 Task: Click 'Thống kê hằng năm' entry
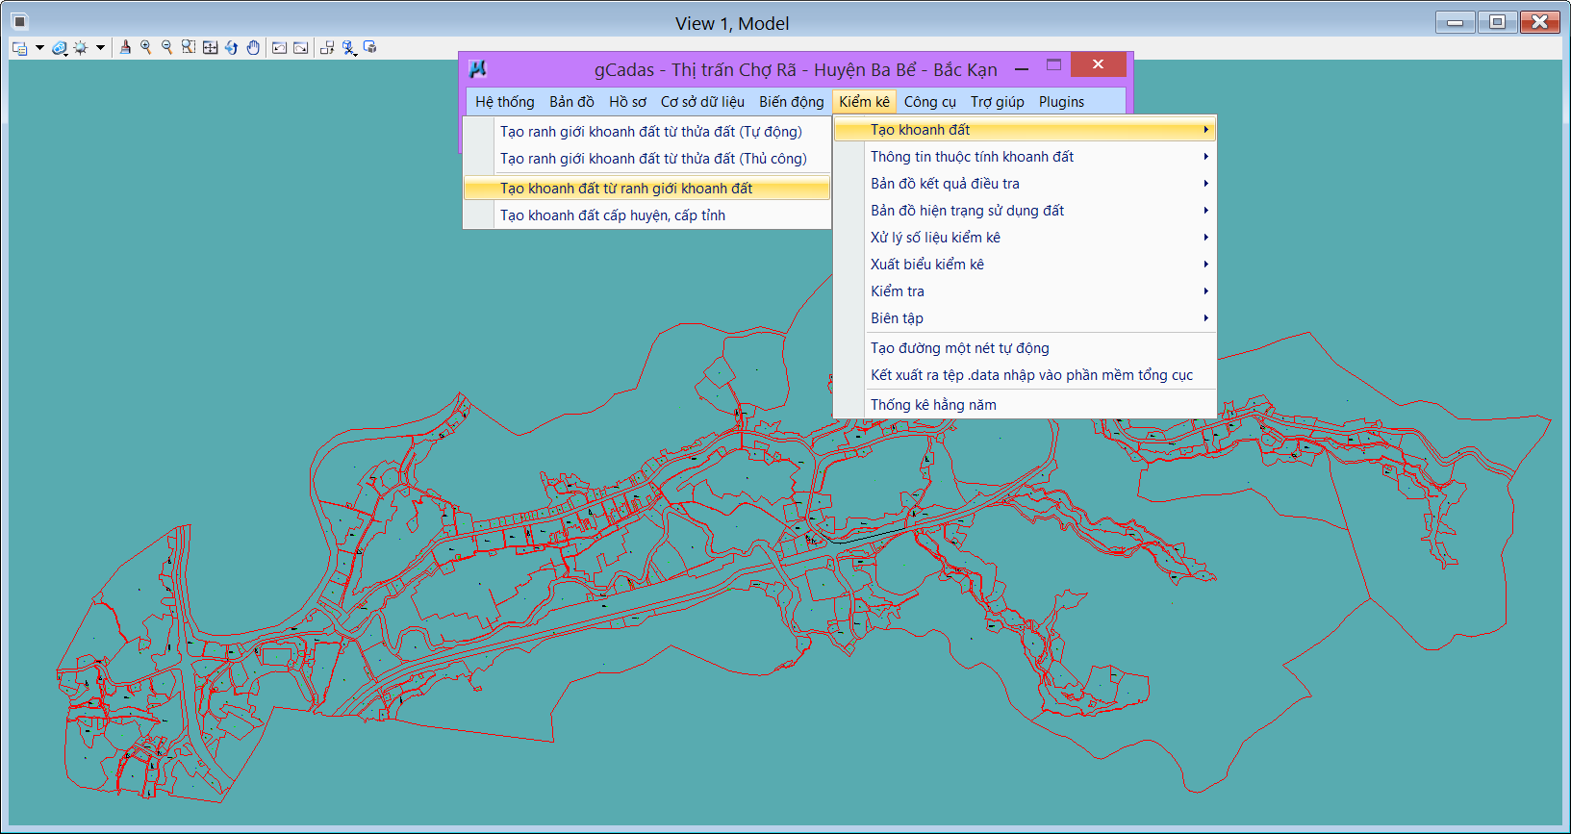coord(933,405)
